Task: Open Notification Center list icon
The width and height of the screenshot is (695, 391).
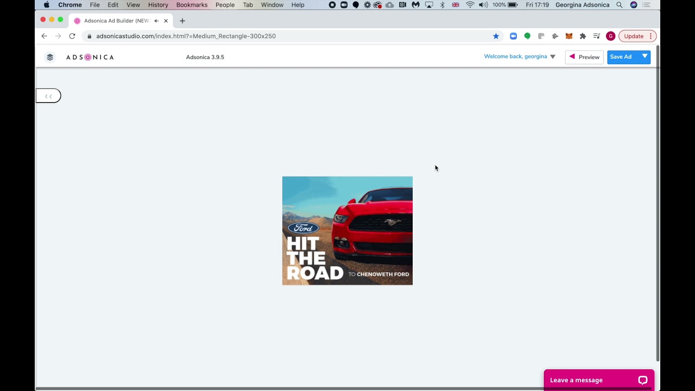Action: click(x=646, y=5)
